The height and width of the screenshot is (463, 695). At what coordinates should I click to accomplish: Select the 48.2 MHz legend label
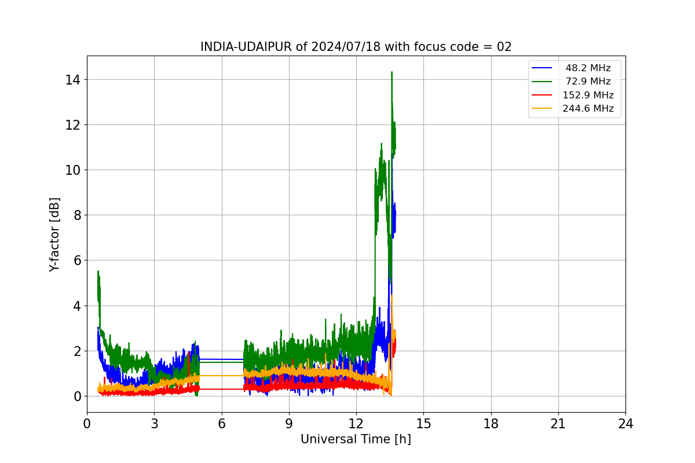coord(588,68)
